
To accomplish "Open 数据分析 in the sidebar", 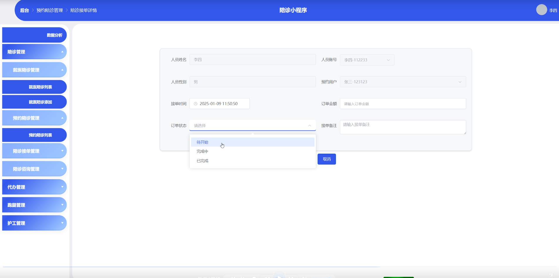I will click(x=34, y=35).
